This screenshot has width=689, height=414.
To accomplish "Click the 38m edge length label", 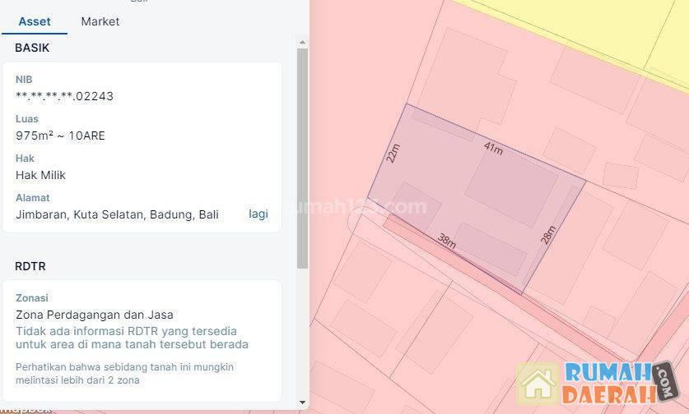I will pos(447,241).
